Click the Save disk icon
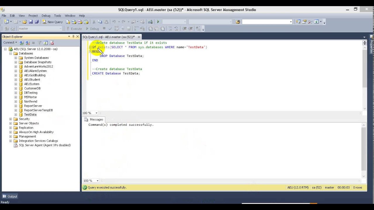Viewport: 374px width, 210px height. point(31,22)
